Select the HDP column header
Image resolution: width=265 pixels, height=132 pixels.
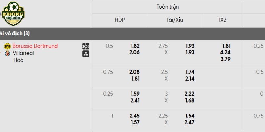pyautogui.click(x=119, y=20)
